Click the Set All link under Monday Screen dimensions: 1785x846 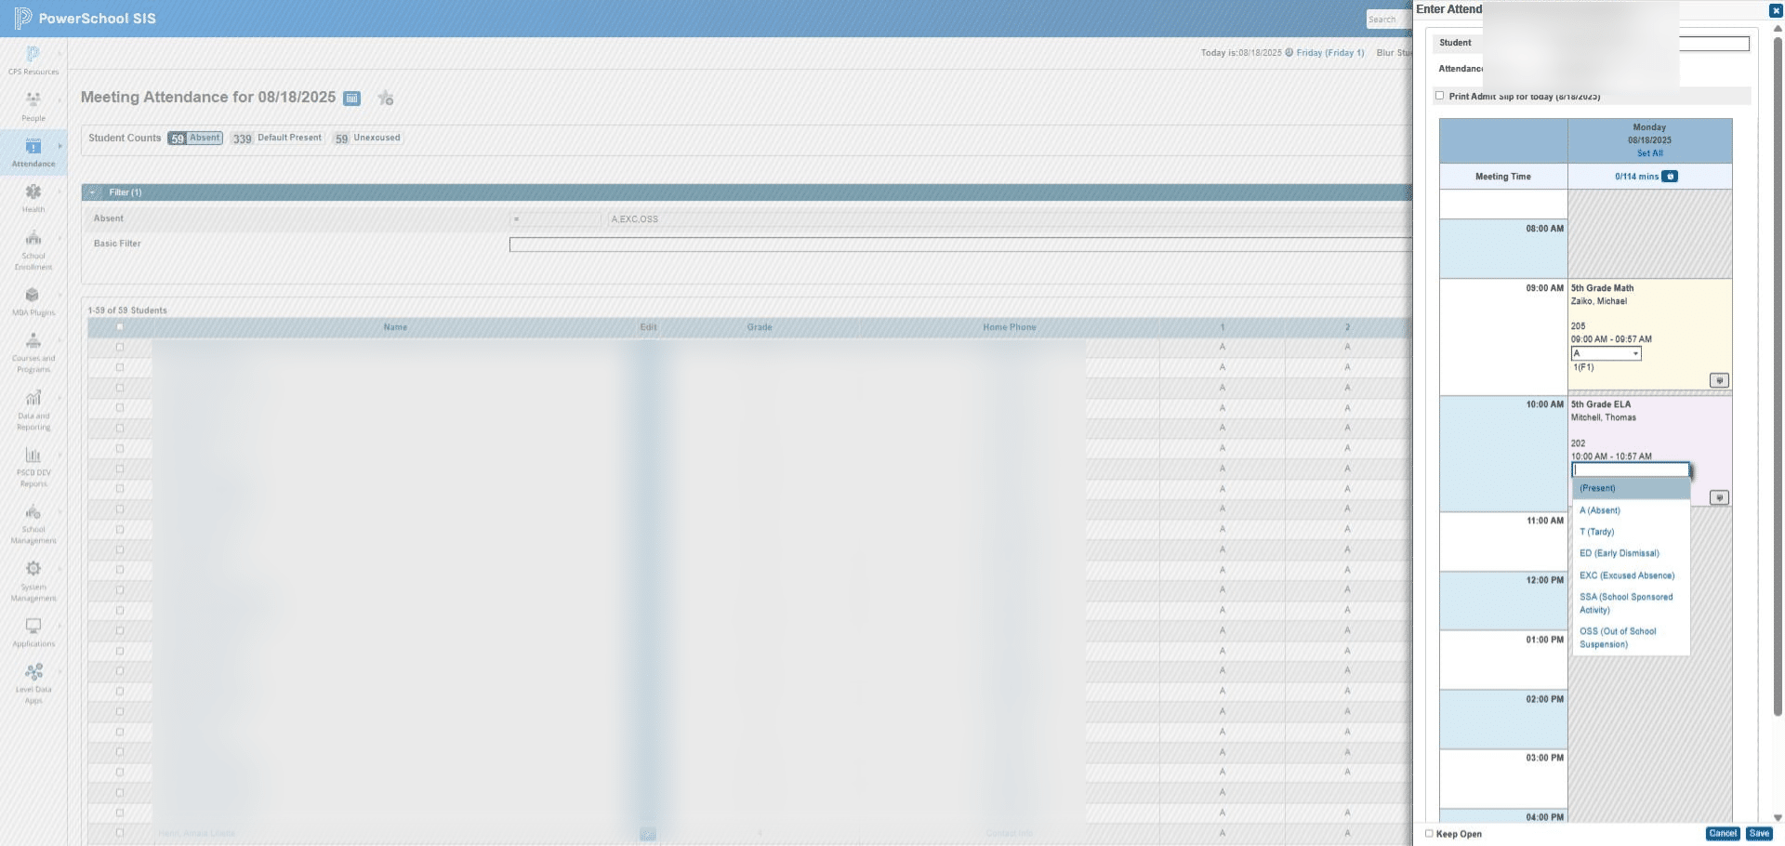1649,153
